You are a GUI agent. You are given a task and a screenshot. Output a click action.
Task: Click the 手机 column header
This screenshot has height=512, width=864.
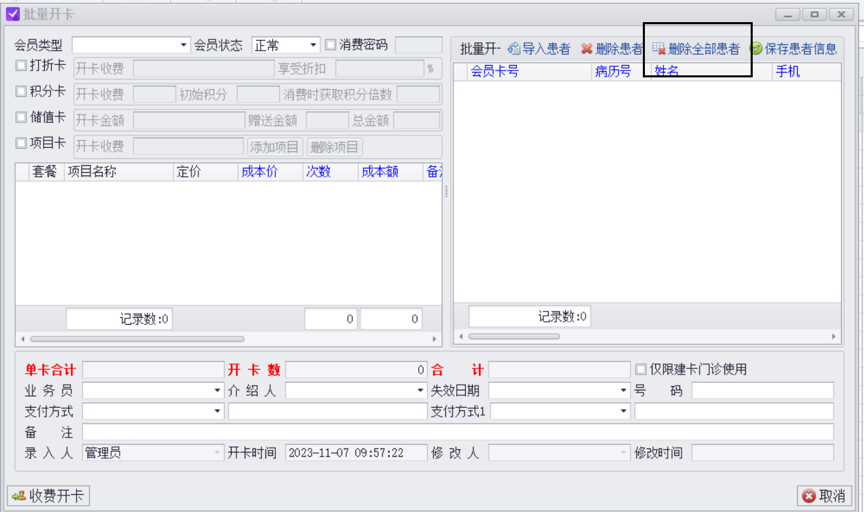point(807,71)
